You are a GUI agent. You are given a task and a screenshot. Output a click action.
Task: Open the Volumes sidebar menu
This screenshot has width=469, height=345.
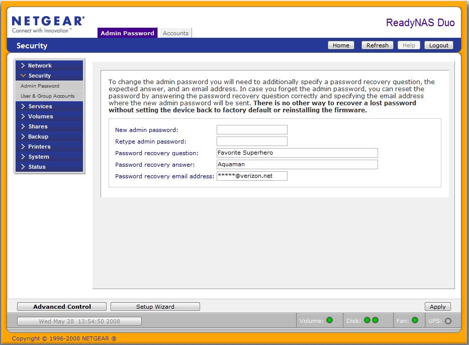click(x=49, y=116)
